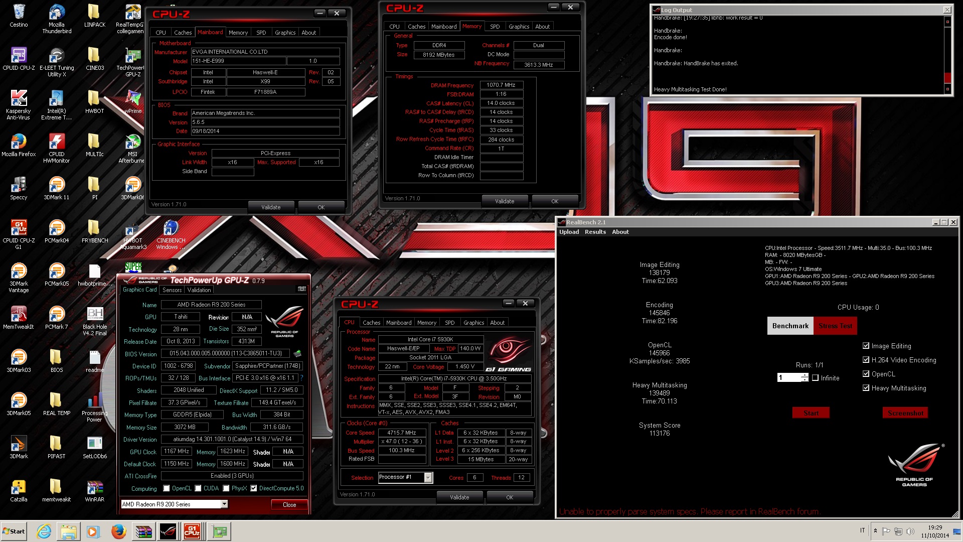Click GPU-Z bus interface question mark

[x=301, y=378]
